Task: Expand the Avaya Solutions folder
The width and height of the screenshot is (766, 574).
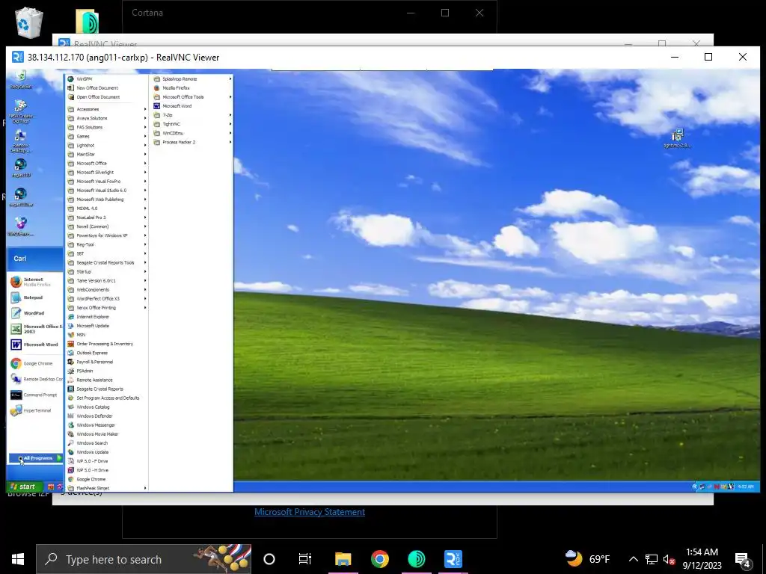Action: pos(107,118)
